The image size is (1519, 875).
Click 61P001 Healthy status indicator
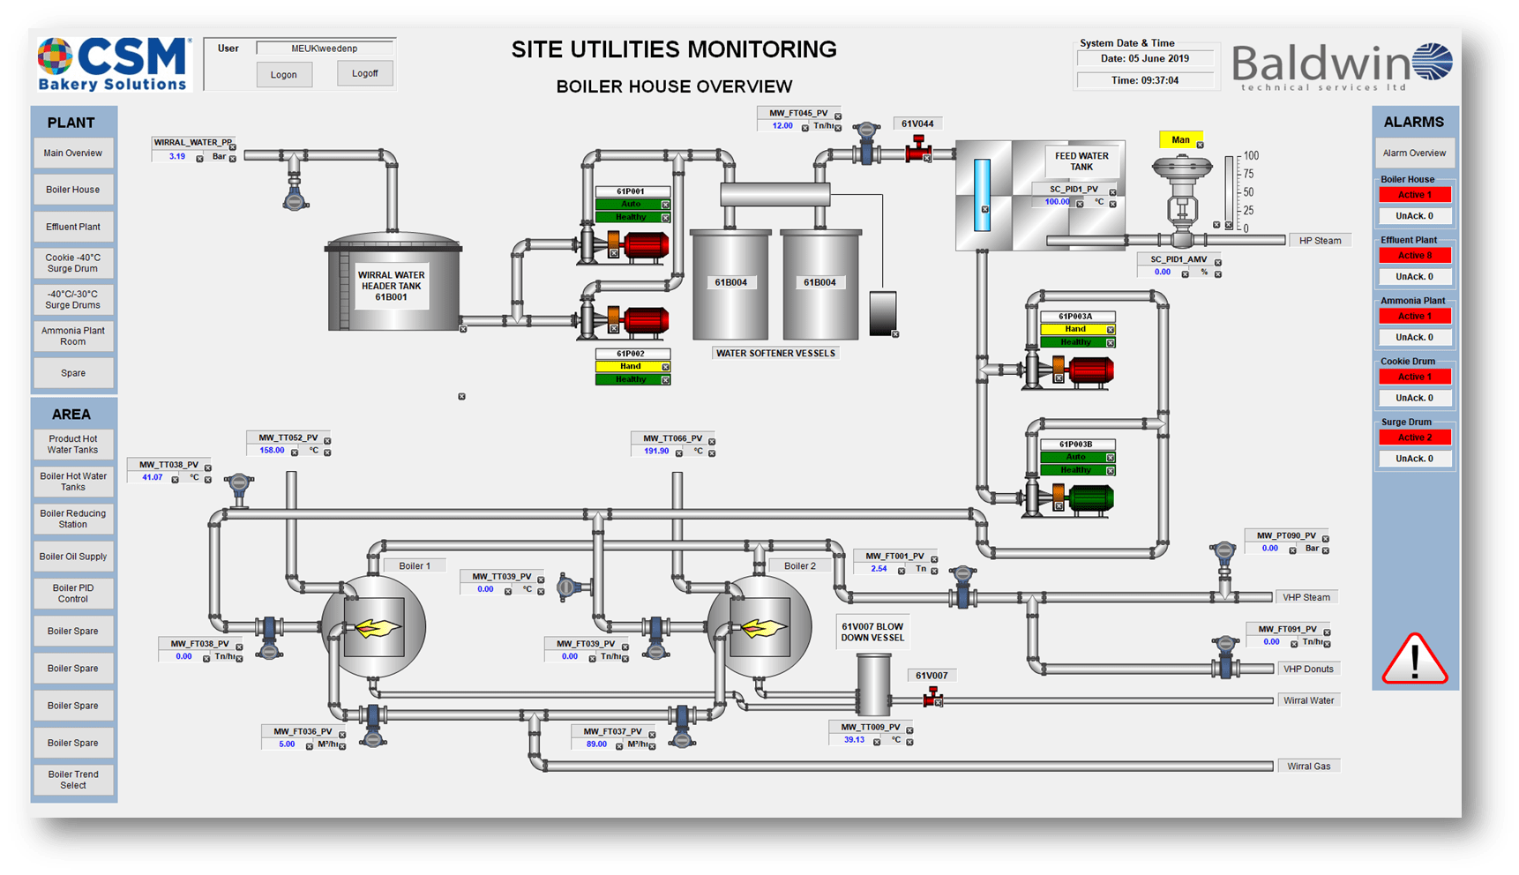(x=632, y=217)
